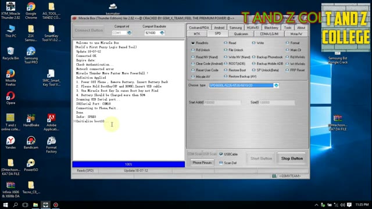This screenshot has width=372, height=209.
Task: Click the Connect Button
Action: click(x=89, y=30)
